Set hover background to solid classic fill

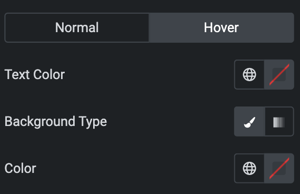pyautogui.click(x=249, y=122)
